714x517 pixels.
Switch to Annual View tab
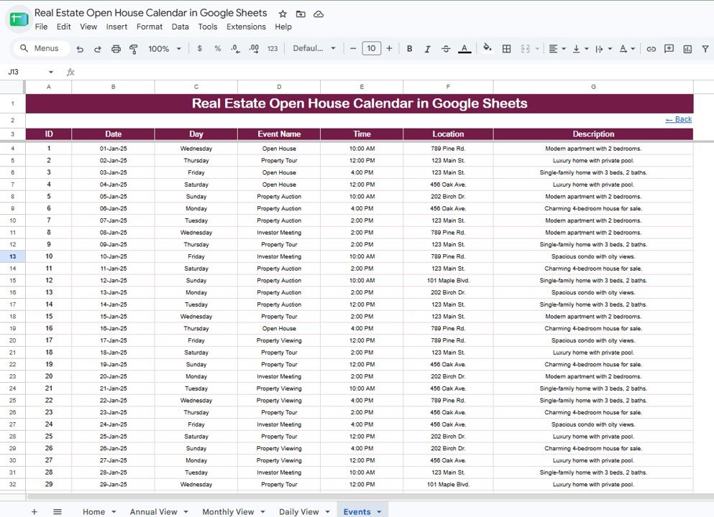point(153,511)
